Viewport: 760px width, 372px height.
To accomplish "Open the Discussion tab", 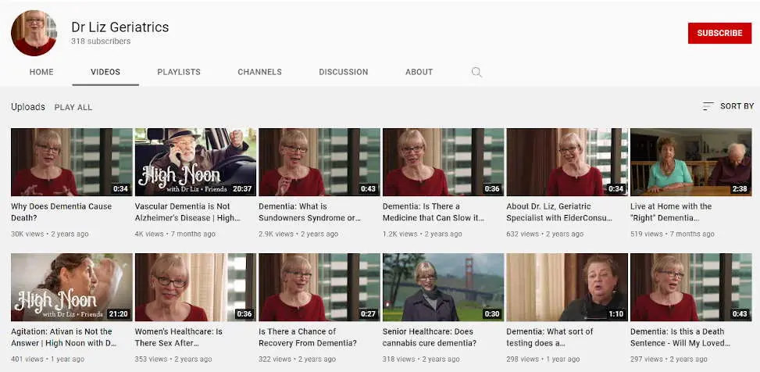I will (343, 72).
